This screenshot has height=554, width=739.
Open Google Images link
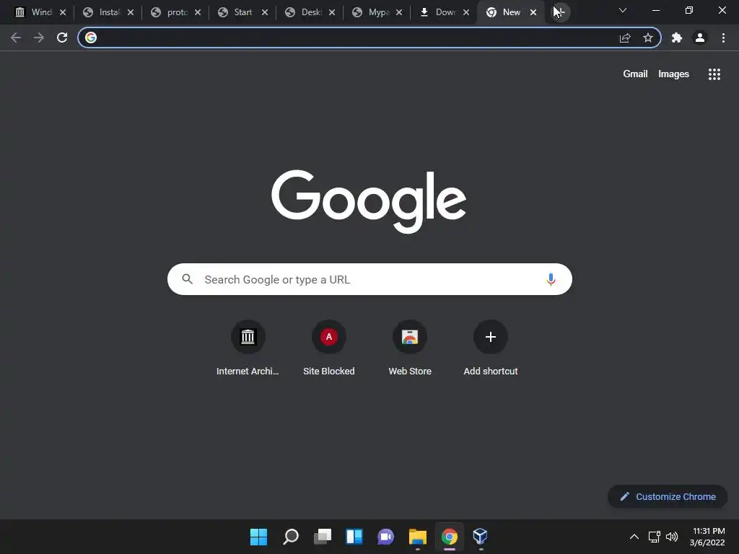(673, 74)
